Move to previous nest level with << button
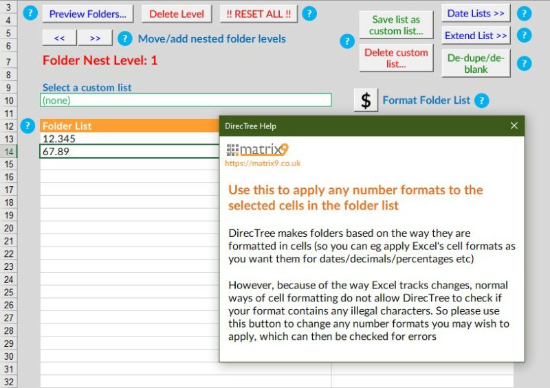Screen dimensions: 550x388 click(x=59, y=38)
